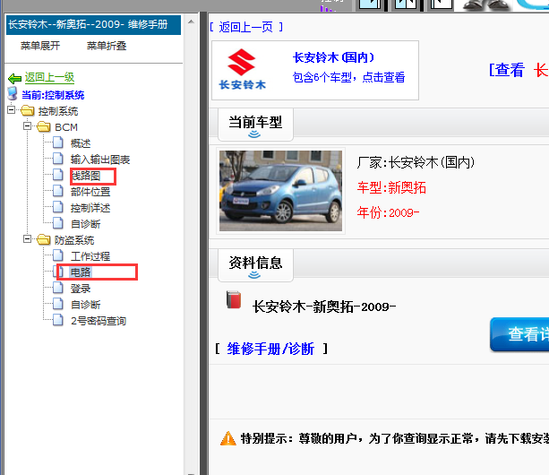Collapse the 控制系统 tree node
This screenshot has height=475, width=549.
pos(12,110)
